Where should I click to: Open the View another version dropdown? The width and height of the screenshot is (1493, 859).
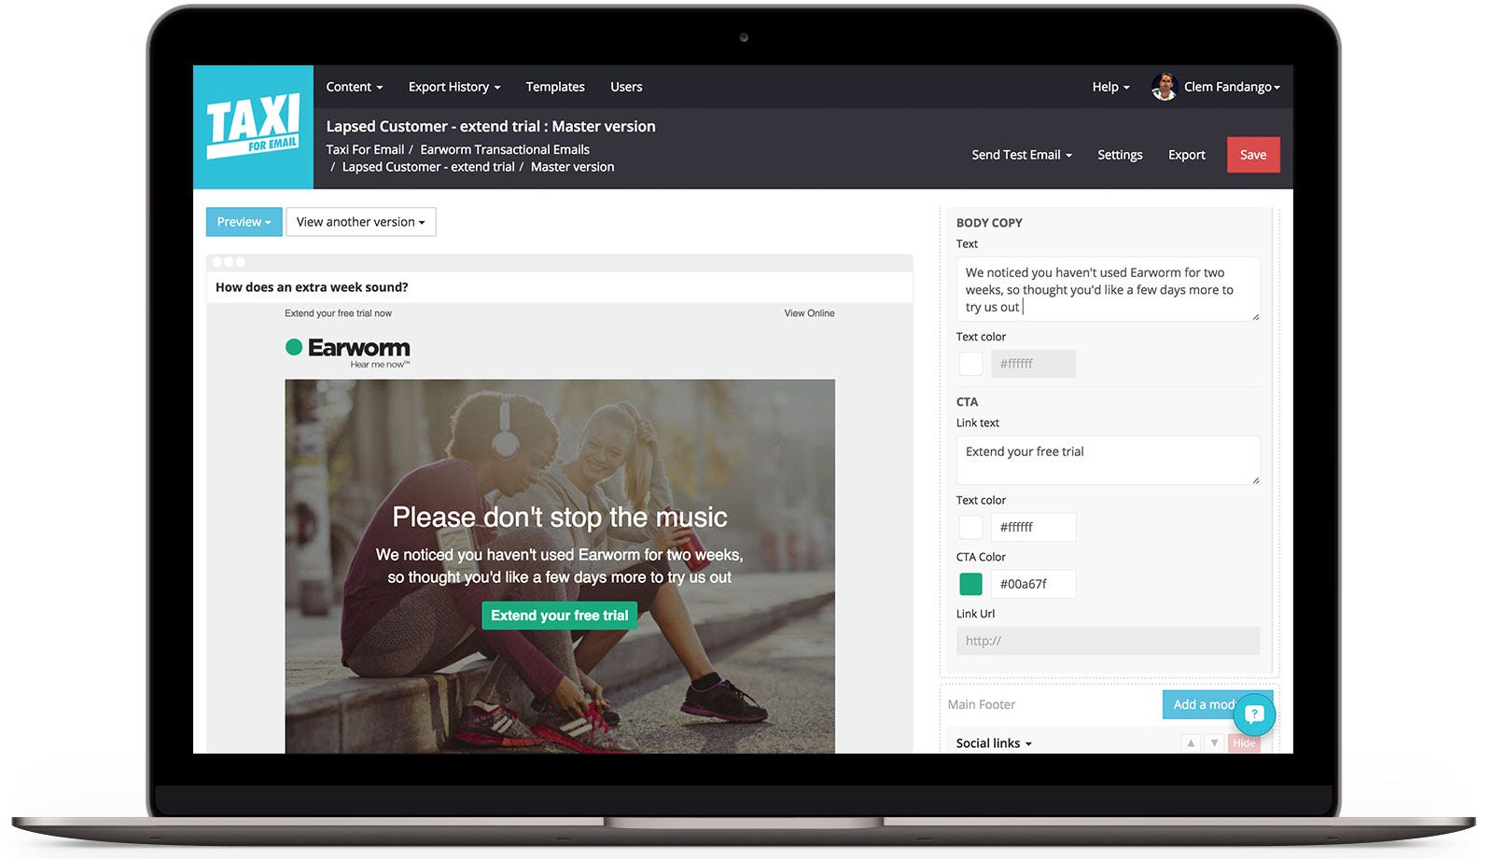(360, 222)
